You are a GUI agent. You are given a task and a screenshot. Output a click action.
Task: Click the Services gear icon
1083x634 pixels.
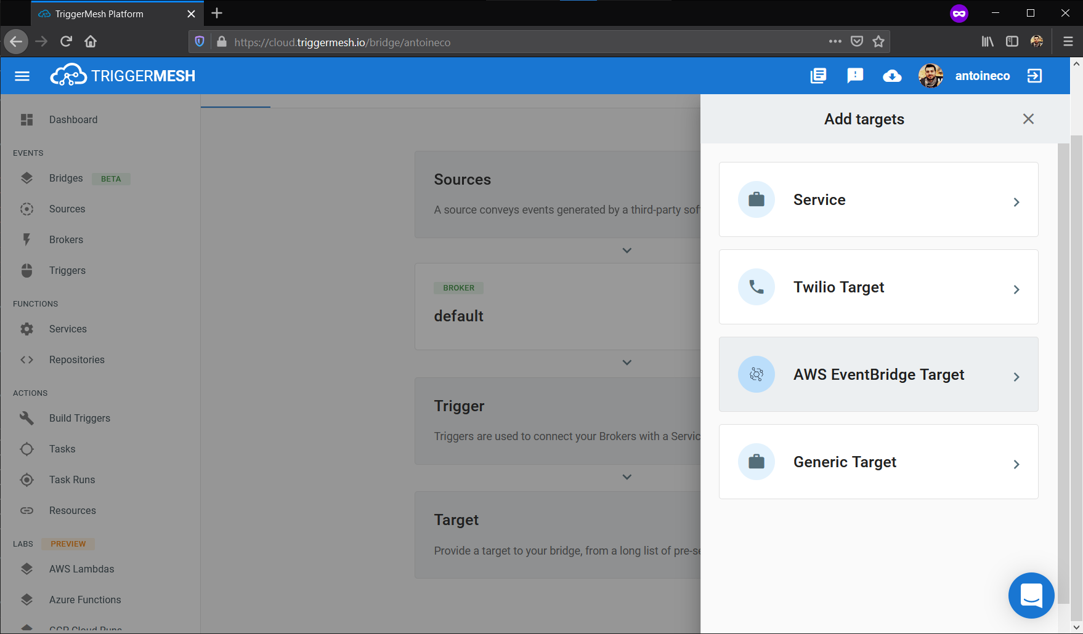(26, 329)
